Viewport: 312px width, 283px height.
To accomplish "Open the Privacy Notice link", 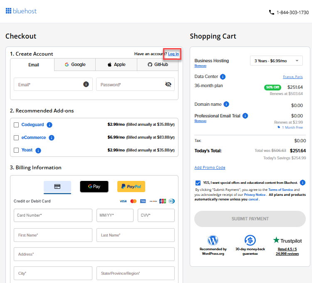I will (255, 195).
